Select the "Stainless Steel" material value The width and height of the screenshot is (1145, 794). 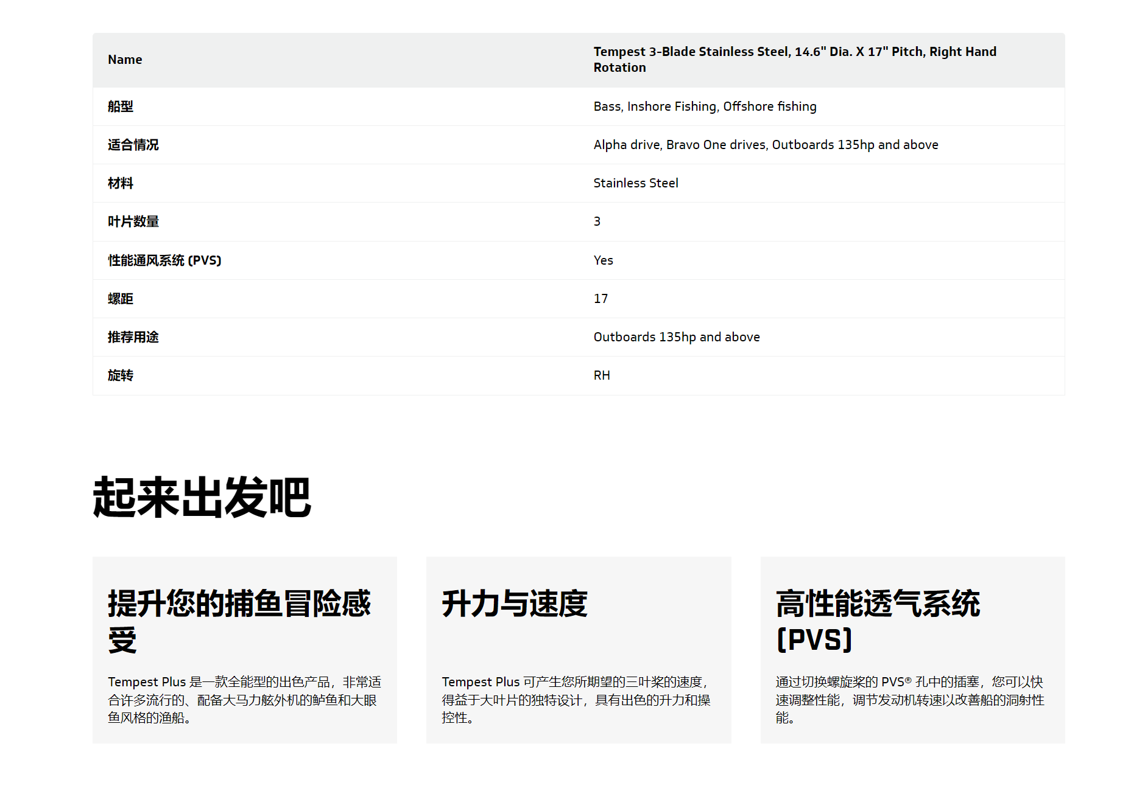pos(635,183)
